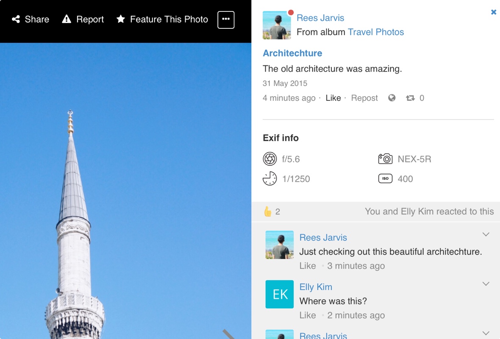
Task: Click the repost count arrows icon
Action: coord(410,98)
